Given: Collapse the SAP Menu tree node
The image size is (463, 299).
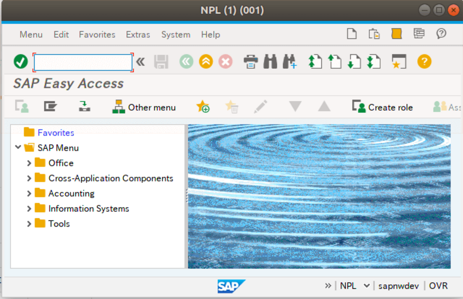Looking at the screenshot, I should tap(18, 147).
